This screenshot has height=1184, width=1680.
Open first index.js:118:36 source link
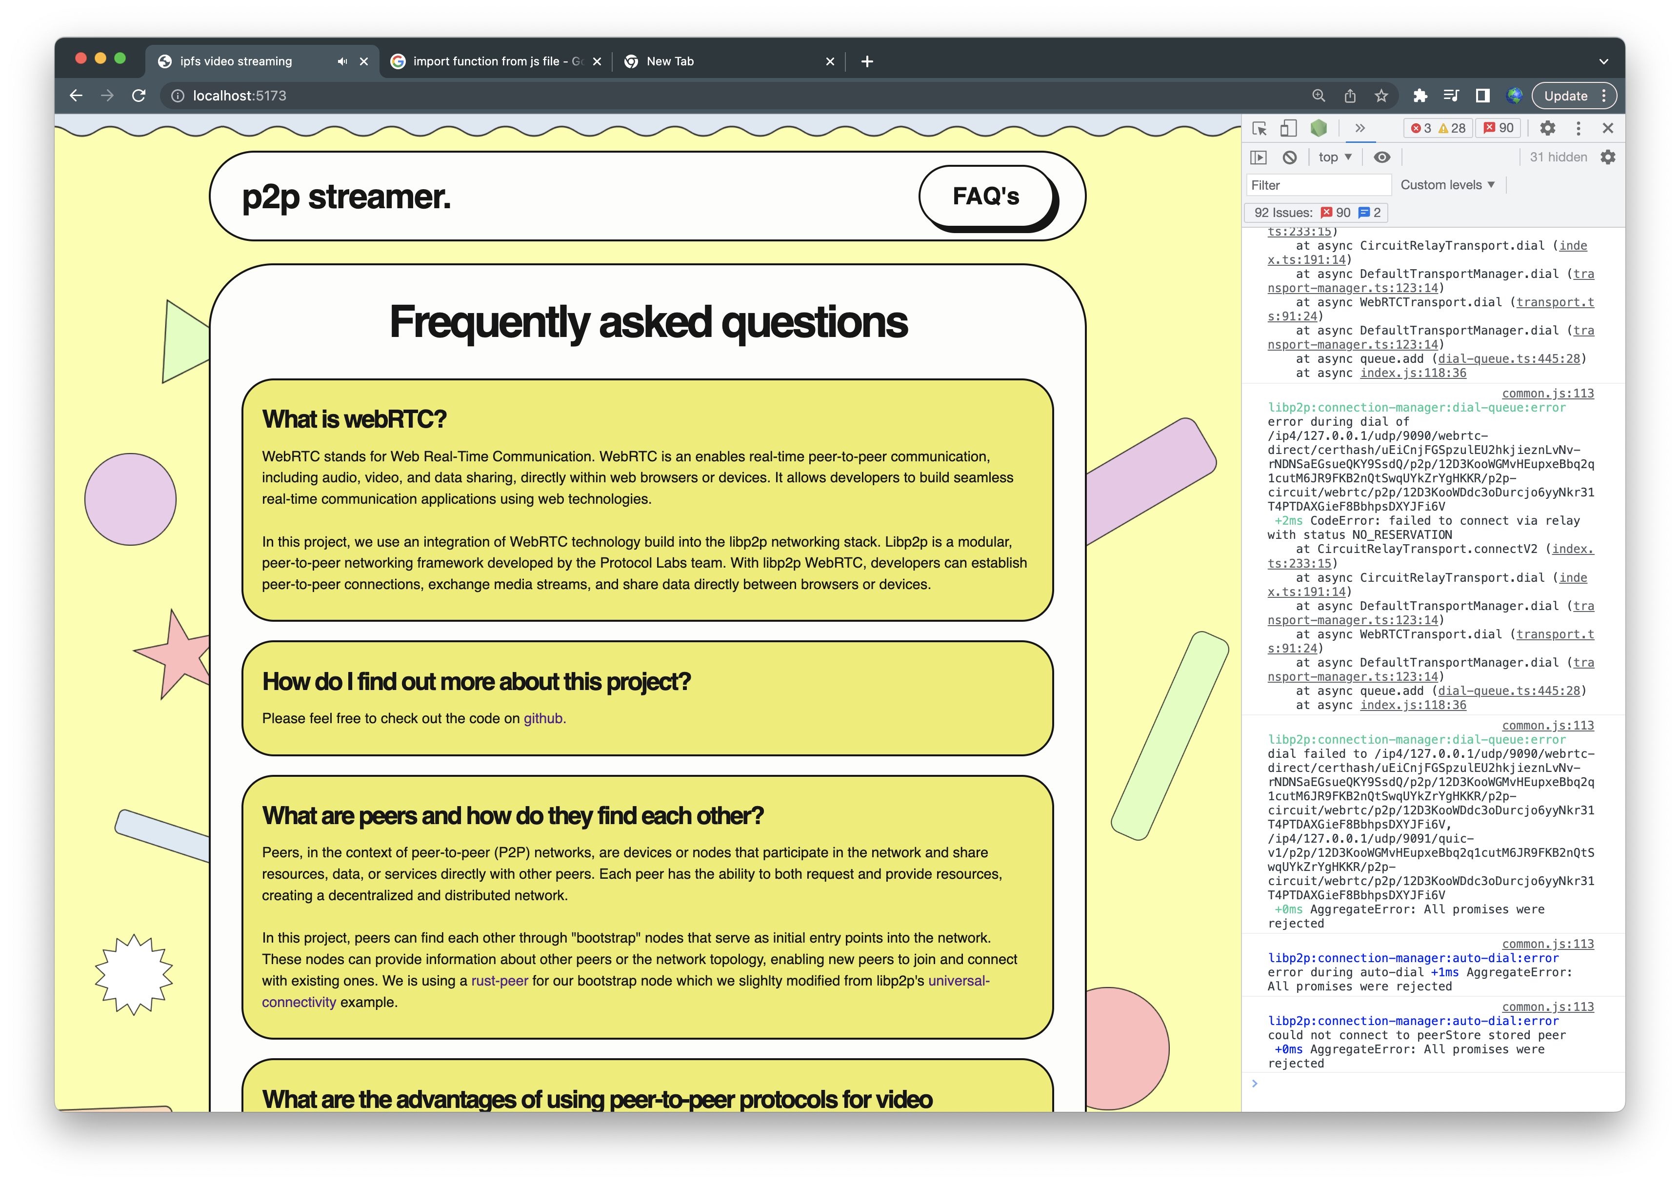pos(1413,373)
